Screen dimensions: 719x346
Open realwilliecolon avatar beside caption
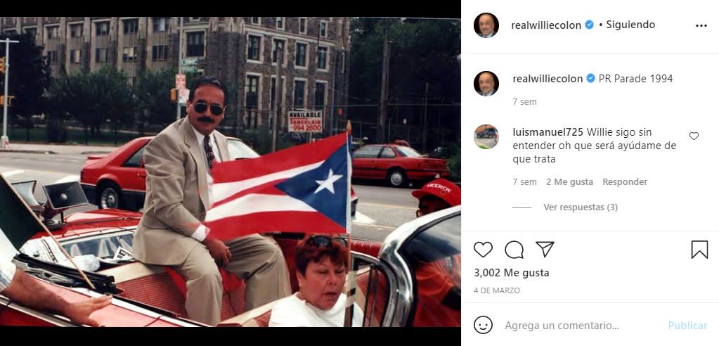(486, 84)
